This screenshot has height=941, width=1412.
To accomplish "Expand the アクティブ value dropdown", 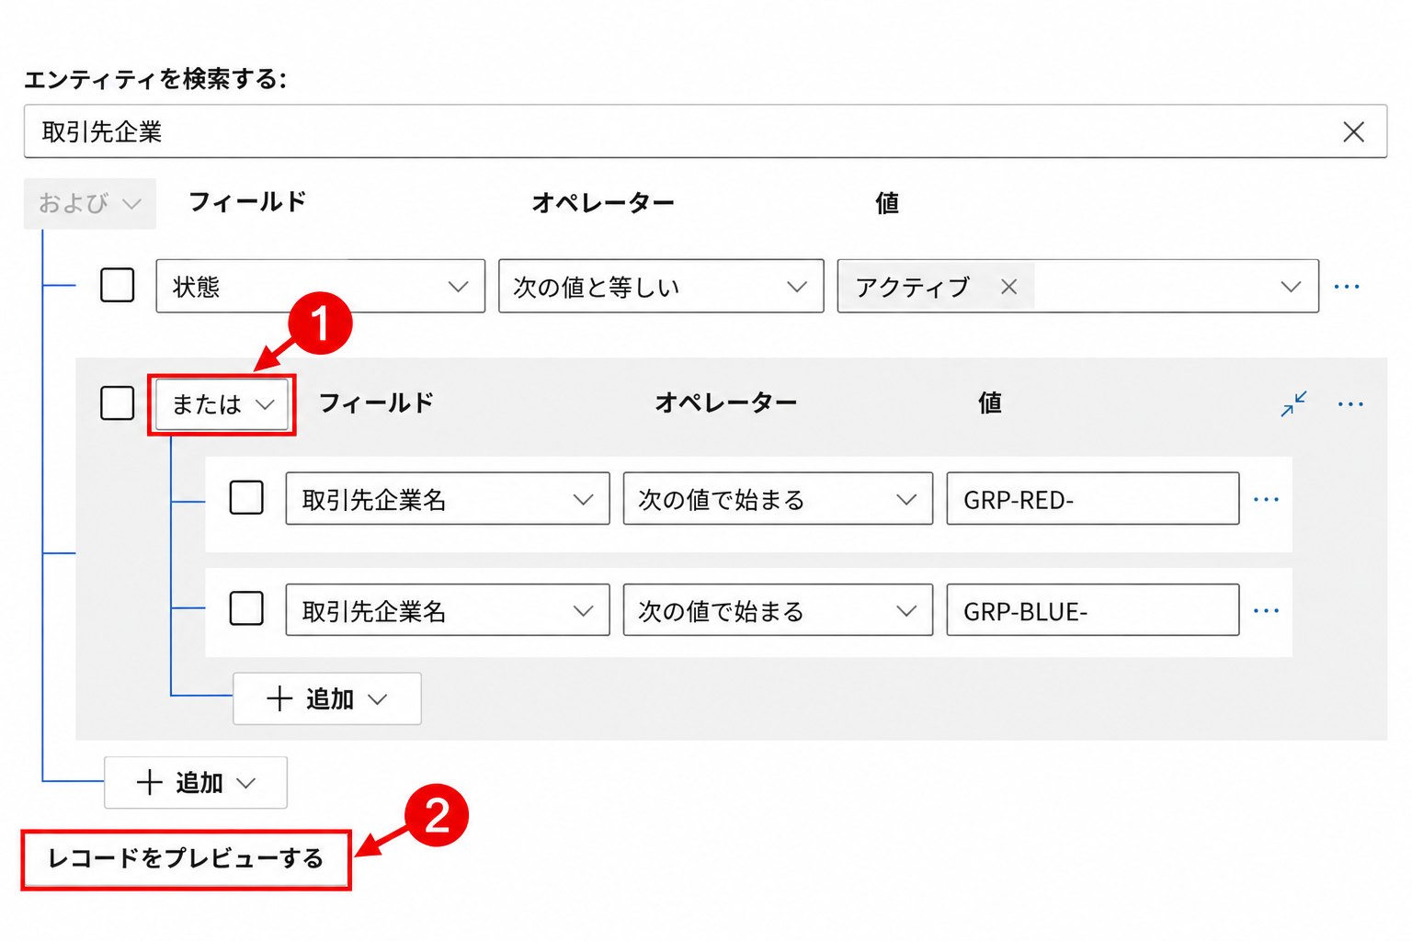I will click(1291, 287).
